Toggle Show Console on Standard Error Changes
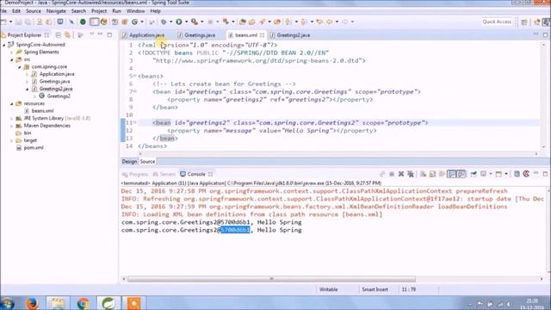This screenshot has height=310, width=551. 461,174
